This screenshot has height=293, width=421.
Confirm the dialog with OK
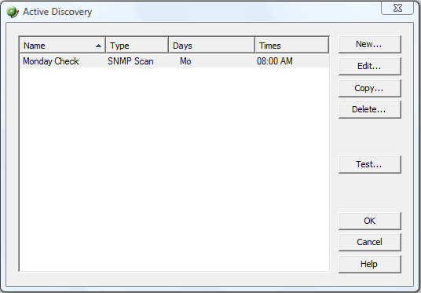(x=370, y=221)
